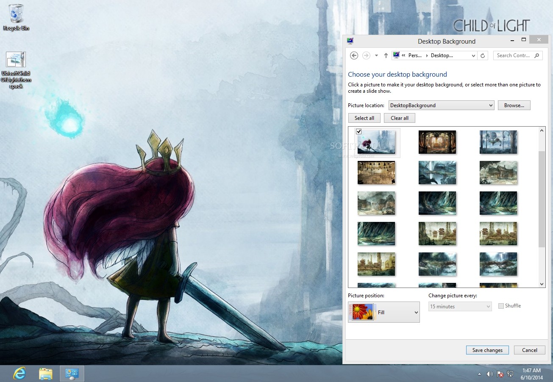
Task: Minimize the Desktop Background window
Action: 513,40
